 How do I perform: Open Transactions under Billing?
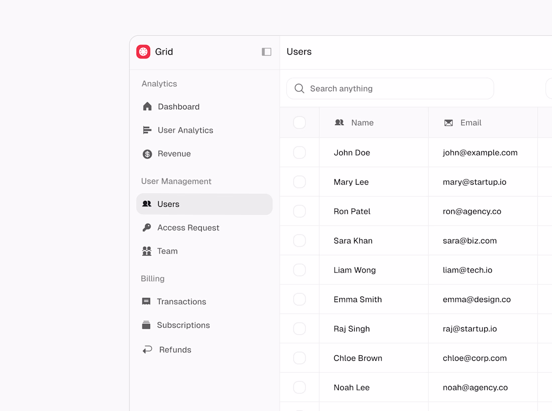[204, 302]
